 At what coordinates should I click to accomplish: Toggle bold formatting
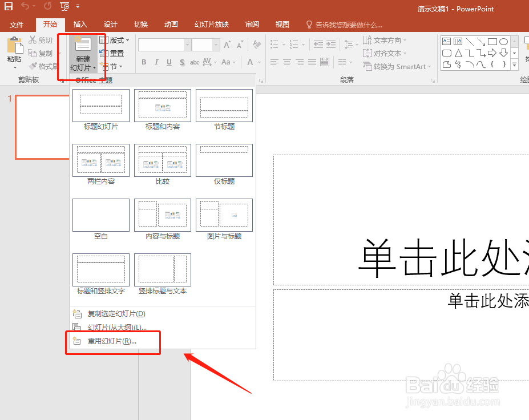pos(144,61)
